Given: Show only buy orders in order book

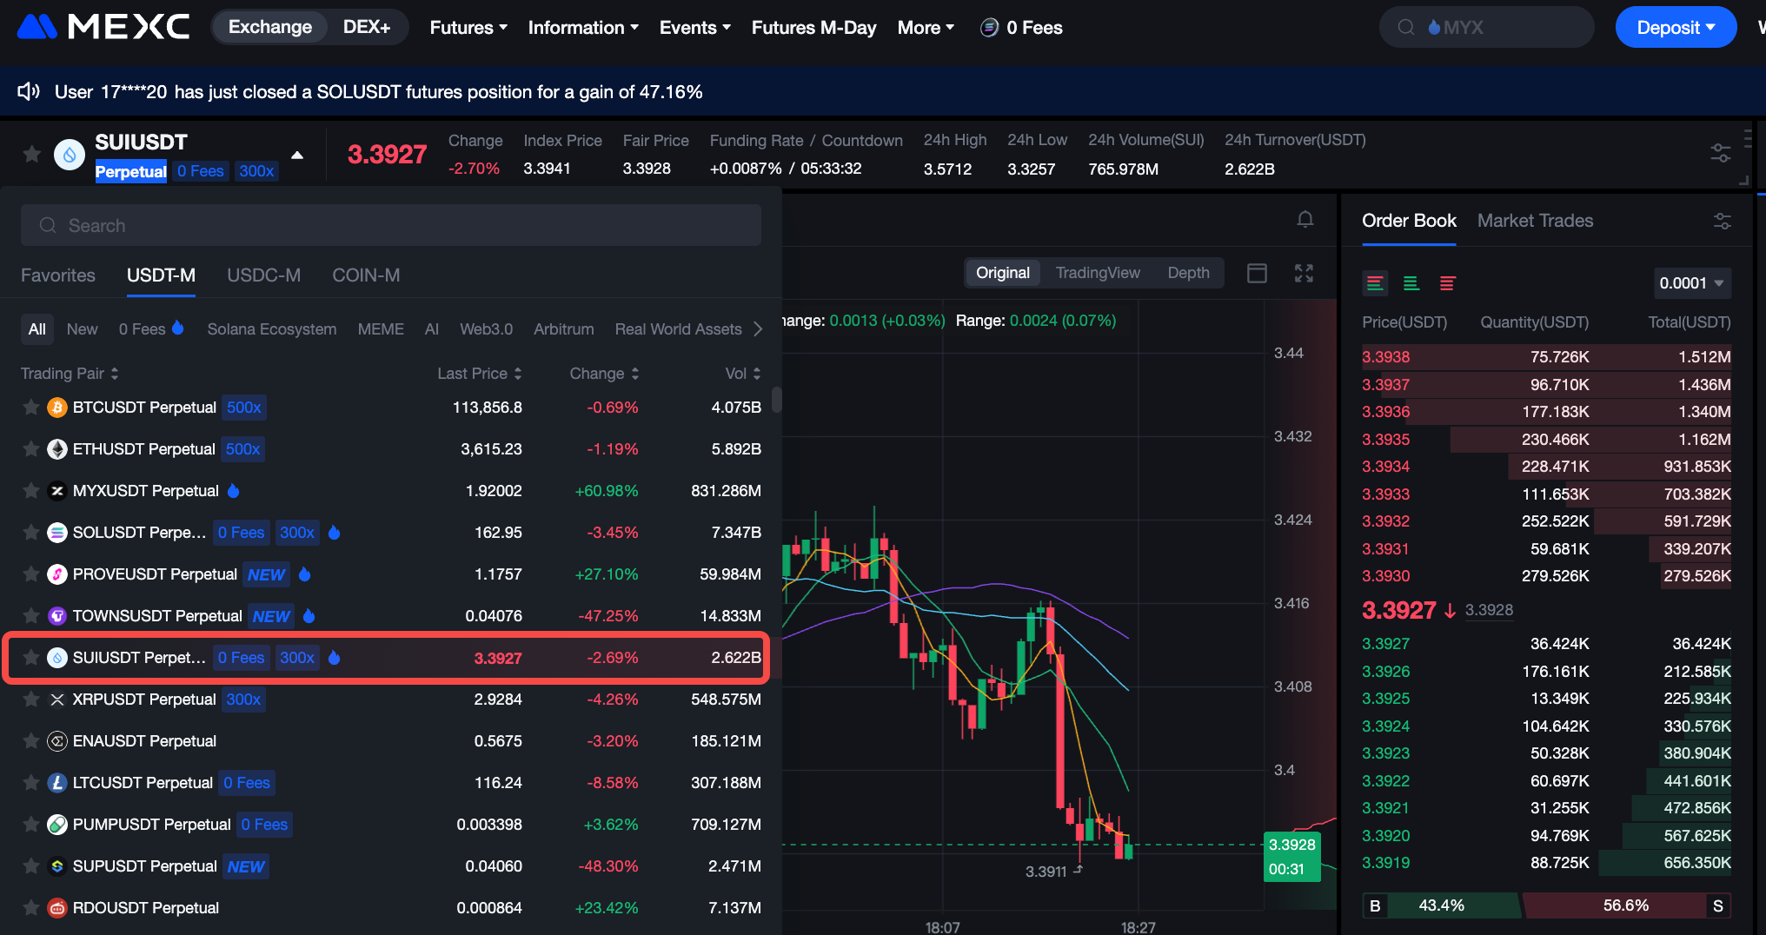Looking at the screenshot, I should 1411,283.
